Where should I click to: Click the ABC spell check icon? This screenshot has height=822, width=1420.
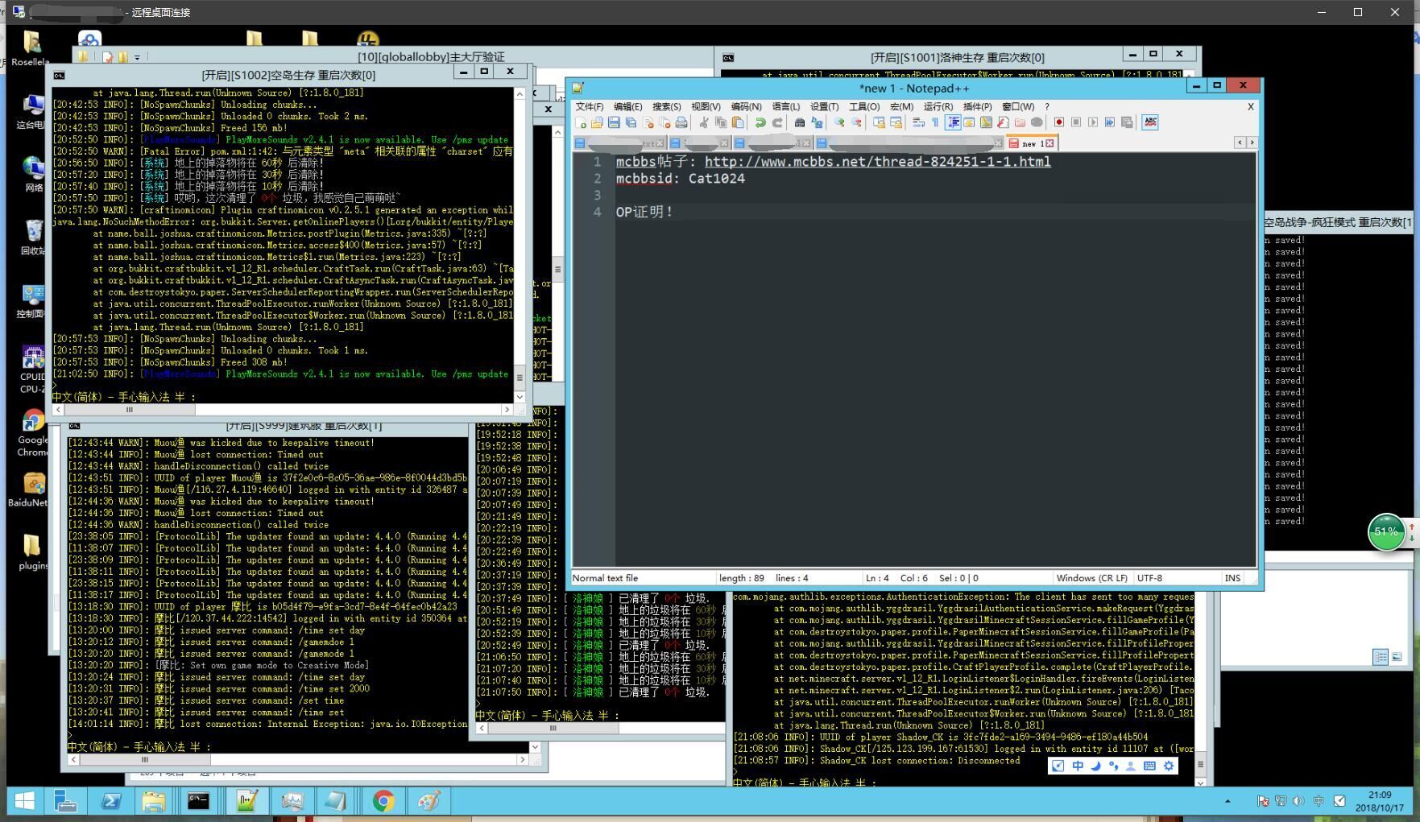coord(1150,122)
